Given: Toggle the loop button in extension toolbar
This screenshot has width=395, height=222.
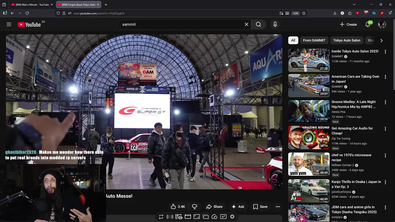Looking at the screenshot, I should (x=161, y=217).
